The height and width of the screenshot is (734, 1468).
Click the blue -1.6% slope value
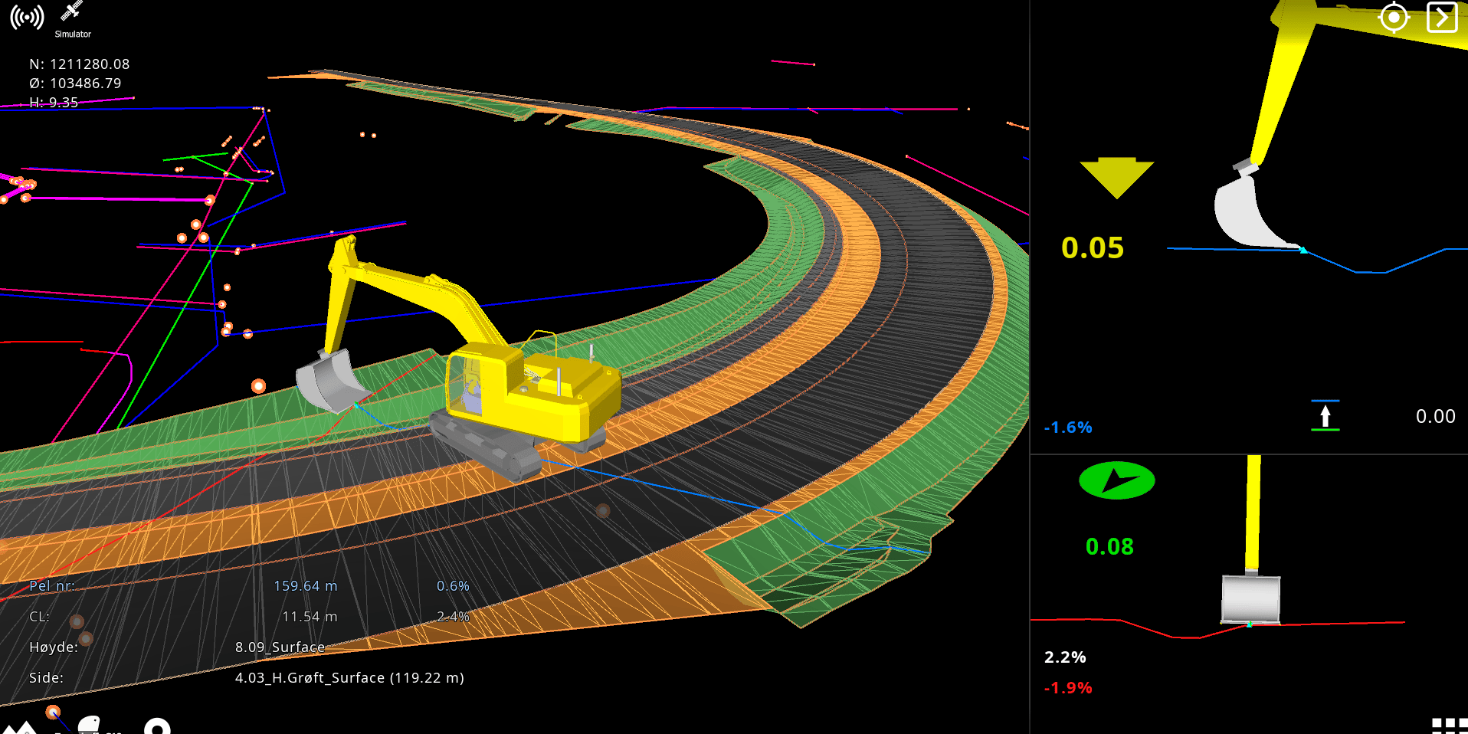pos(1068,428)
